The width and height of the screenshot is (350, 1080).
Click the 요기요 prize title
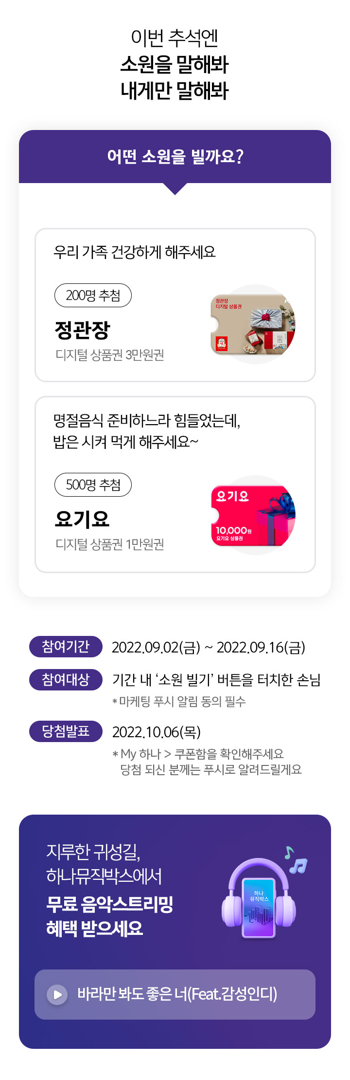[82, 519]
